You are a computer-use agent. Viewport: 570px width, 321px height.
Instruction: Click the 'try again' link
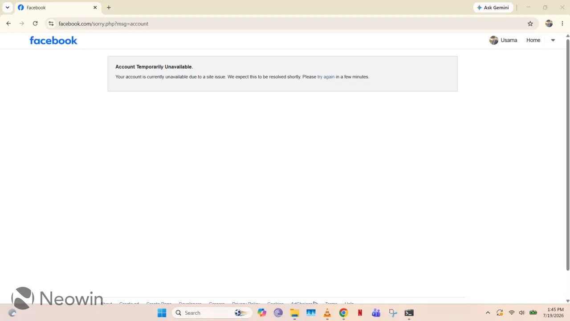(326, 77)
